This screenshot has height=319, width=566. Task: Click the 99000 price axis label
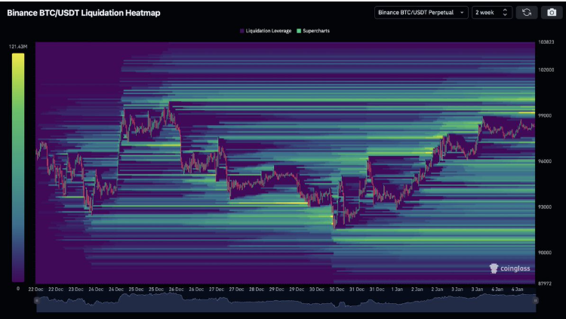tap(545, 116)
